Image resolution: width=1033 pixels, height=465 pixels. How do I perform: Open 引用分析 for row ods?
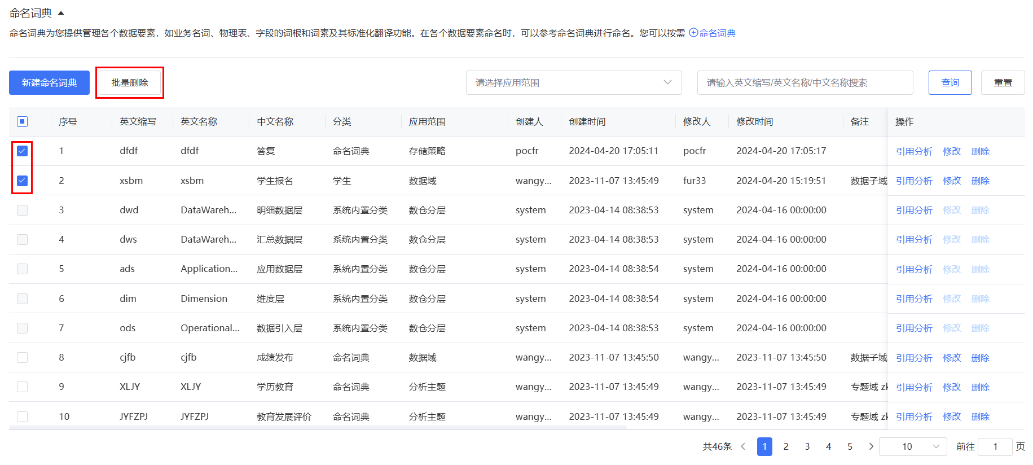tap(914, 328)
